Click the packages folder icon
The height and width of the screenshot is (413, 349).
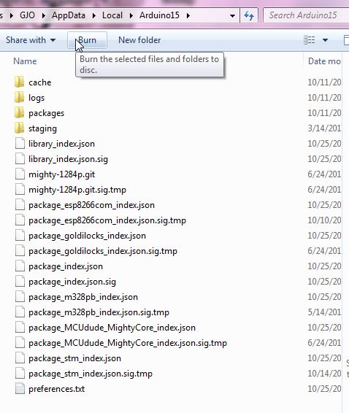click(x=20, y=112)
